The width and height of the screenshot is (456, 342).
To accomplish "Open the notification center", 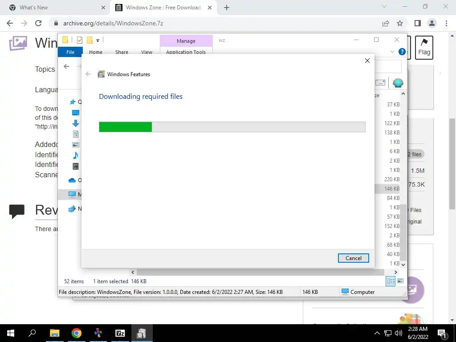I will (x=442, y=333).
